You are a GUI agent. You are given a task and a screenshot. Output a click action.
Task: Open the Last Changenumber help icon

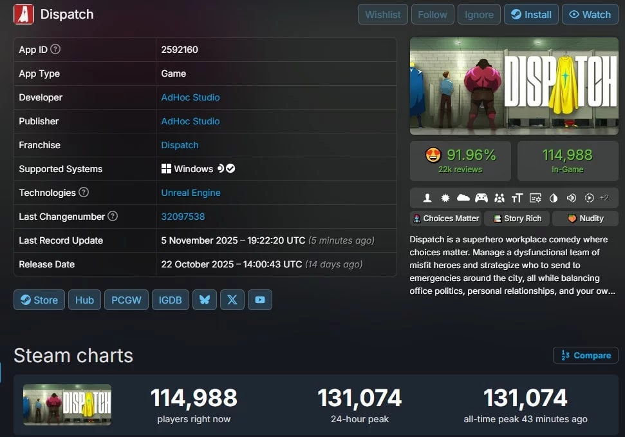coord(113,217)
